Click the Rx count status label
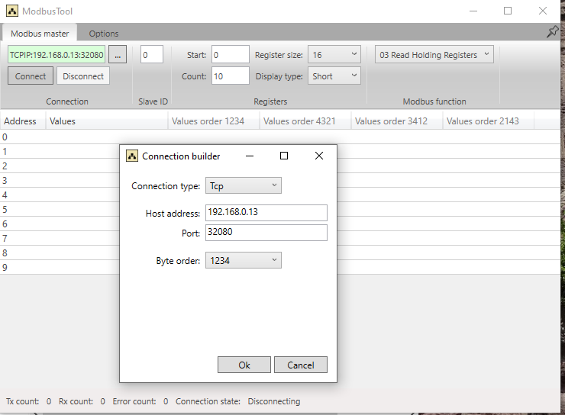The image size is (565, 415). pos(76,401)
